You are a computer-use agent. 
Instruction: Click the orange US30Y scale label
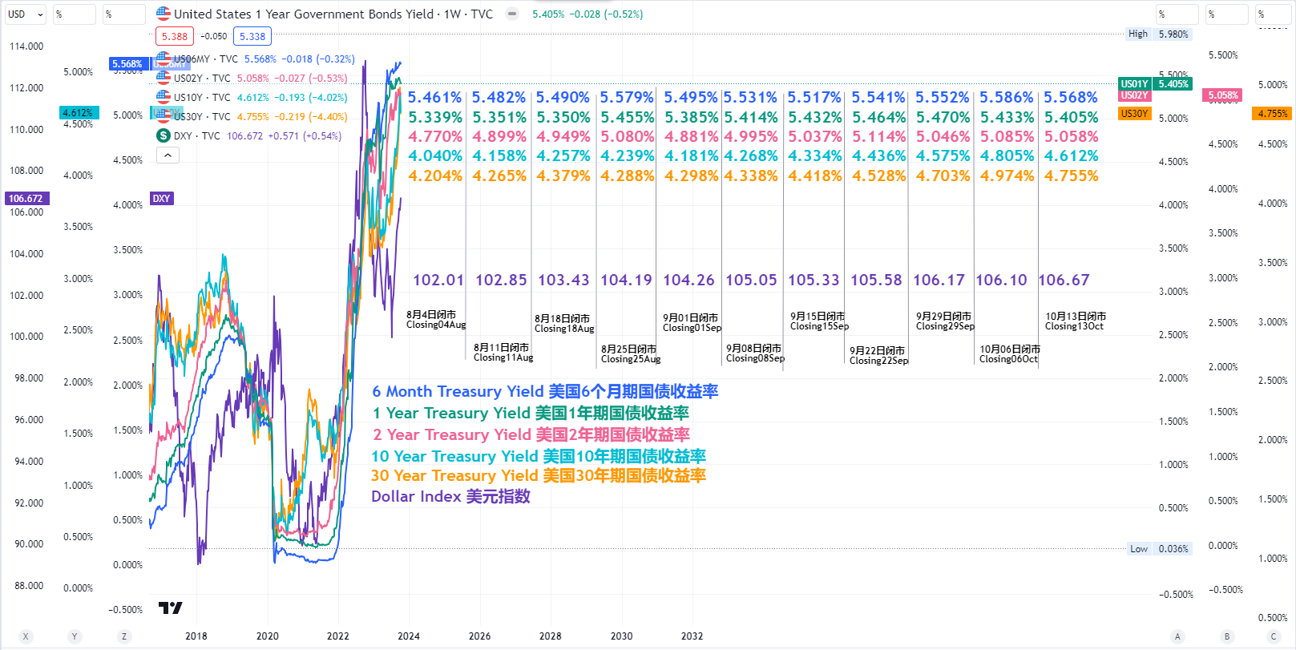coord(1134,114)
